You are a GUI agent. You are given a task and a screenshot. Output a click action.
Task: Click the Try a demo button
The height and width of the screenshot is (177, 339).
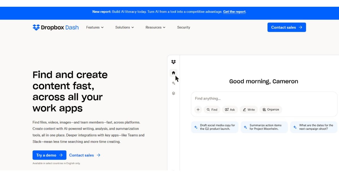49,155
